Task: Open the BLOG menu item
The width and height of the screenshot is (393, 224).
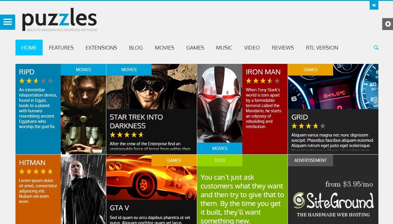Action: (x=136, y=48)
